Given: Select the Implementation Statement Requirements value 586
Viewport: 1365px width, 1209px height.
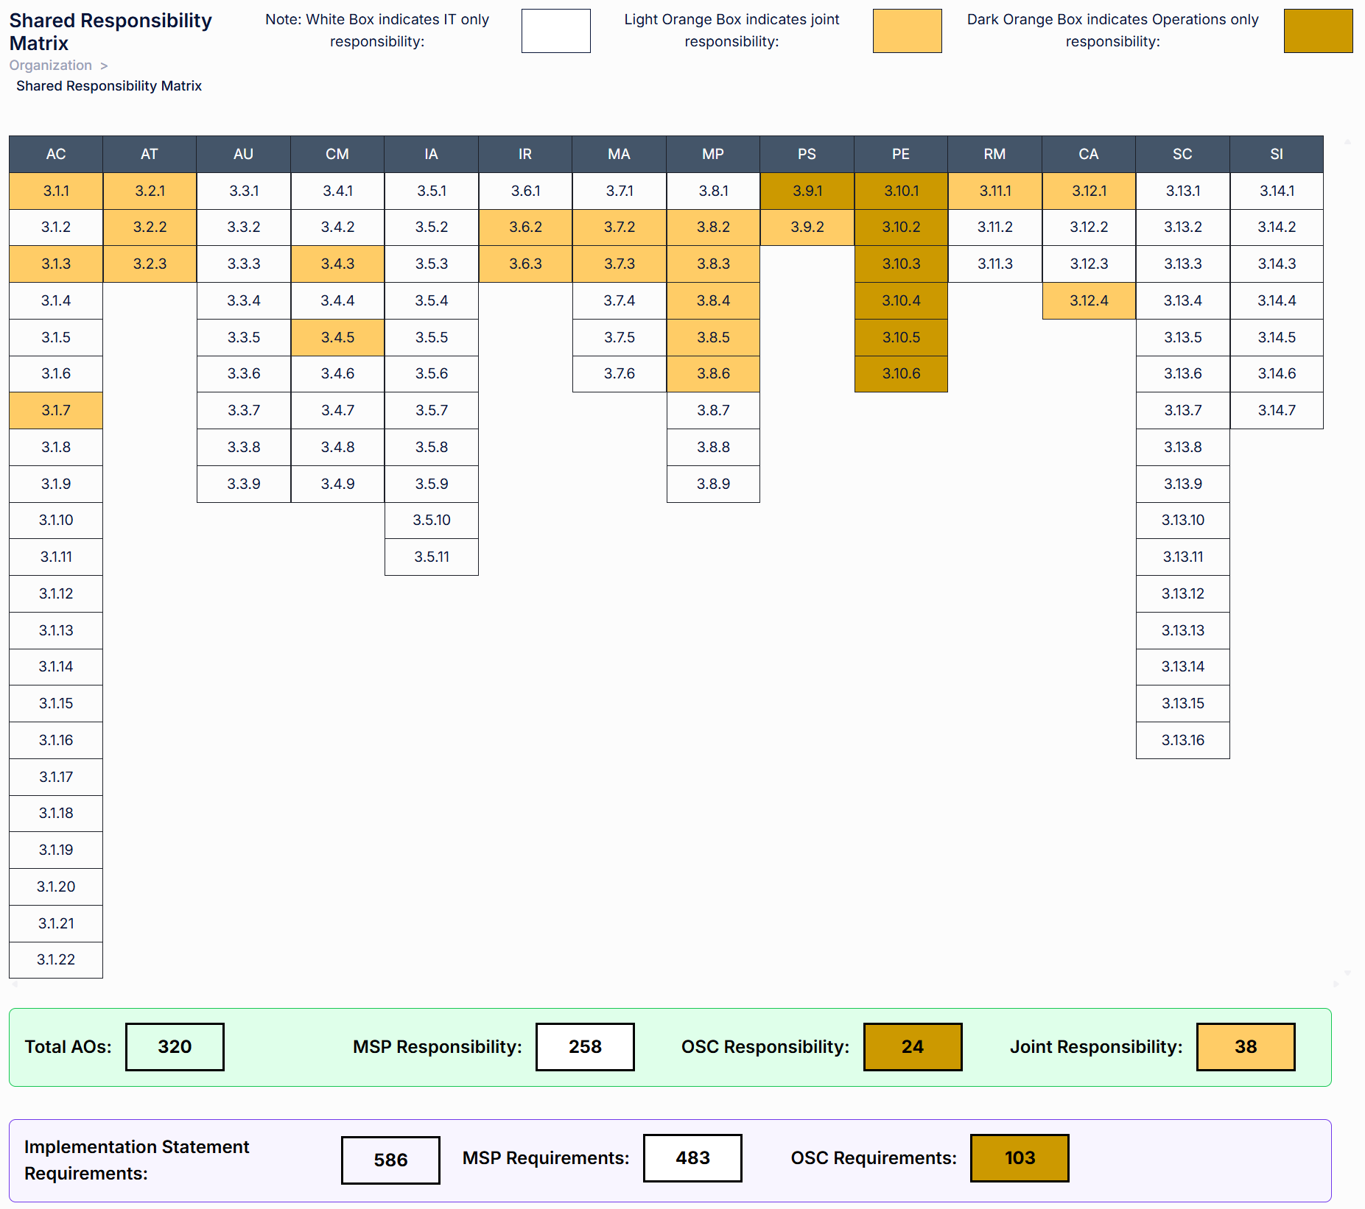Looking at the screenshot, I should 390,1157.
